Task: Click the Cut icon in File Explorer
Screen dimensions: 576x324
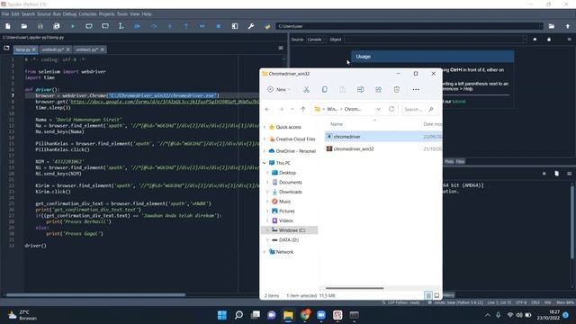Action: [306, 89]
